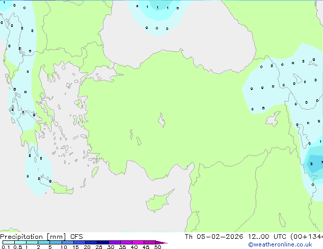Viewport: 323px width, 249px height.
Task: Choose the 40 to 45 mm legend swatch
Action: (x=138, y=242)
